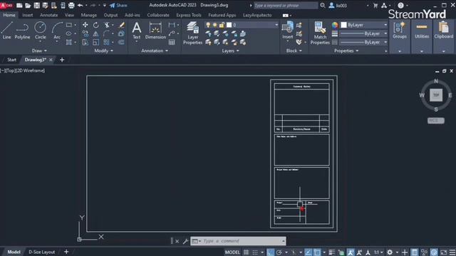Toggle 2D object snap in status bar

(x=317, y=252)
